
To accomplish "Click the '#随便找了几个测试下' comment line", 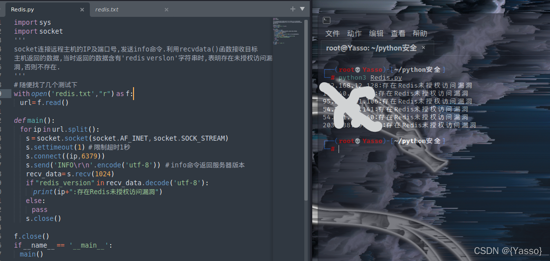I will 46,85.
